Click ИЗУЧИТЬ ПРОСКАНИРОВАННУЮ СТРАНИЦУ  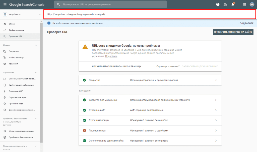pyautogui.click(x=116, y=66)
